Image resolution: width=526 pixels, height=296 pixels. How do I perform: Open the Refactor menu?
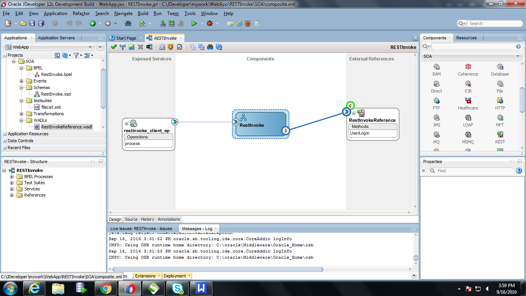pyautogui.click(x=81, y=13)
